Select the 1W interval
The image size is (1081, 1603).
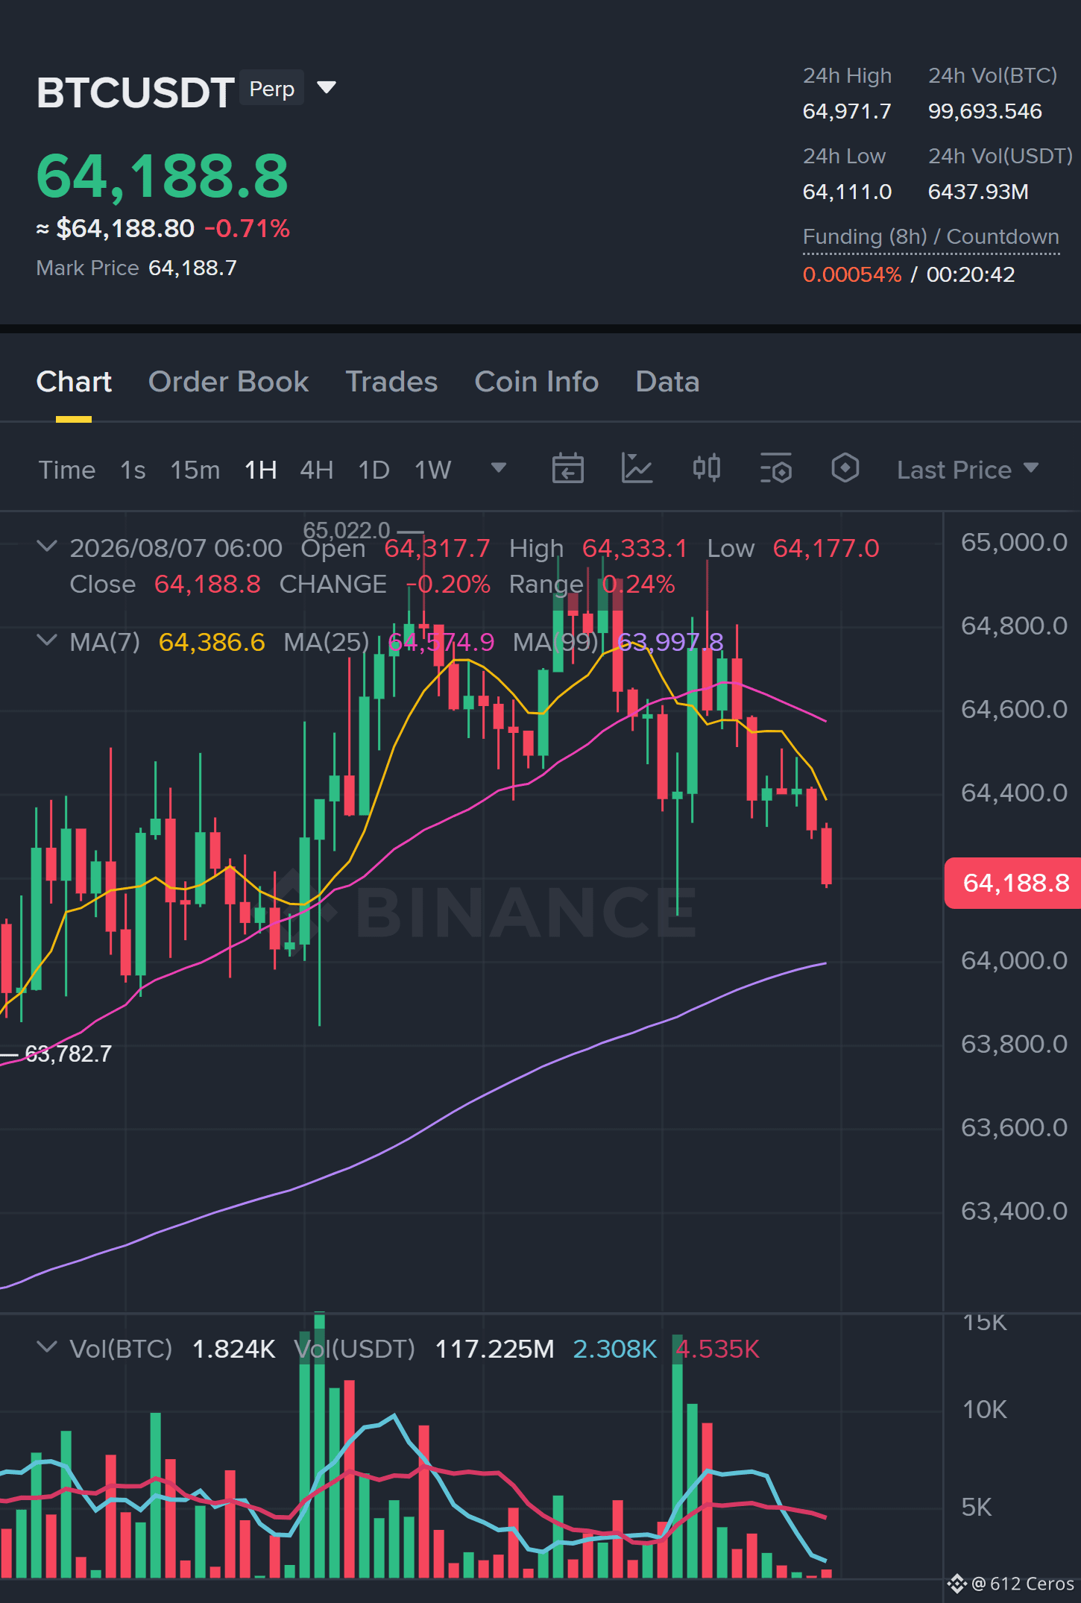click(432, 470)
